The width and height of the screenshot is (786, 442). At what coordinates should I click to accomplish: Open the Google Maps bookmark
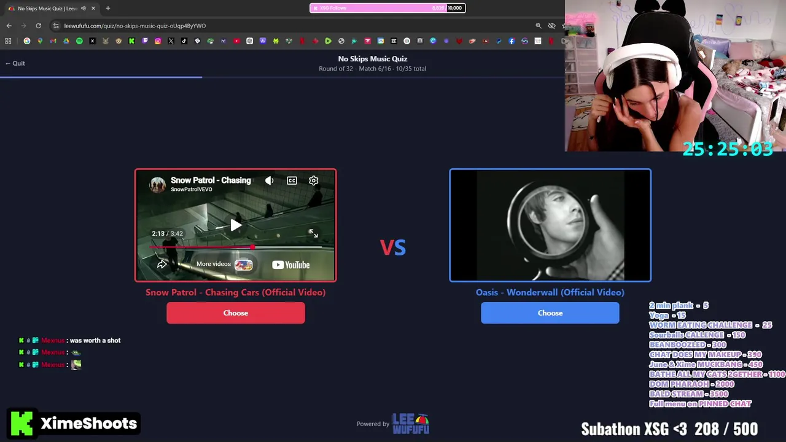coord(40,41)
